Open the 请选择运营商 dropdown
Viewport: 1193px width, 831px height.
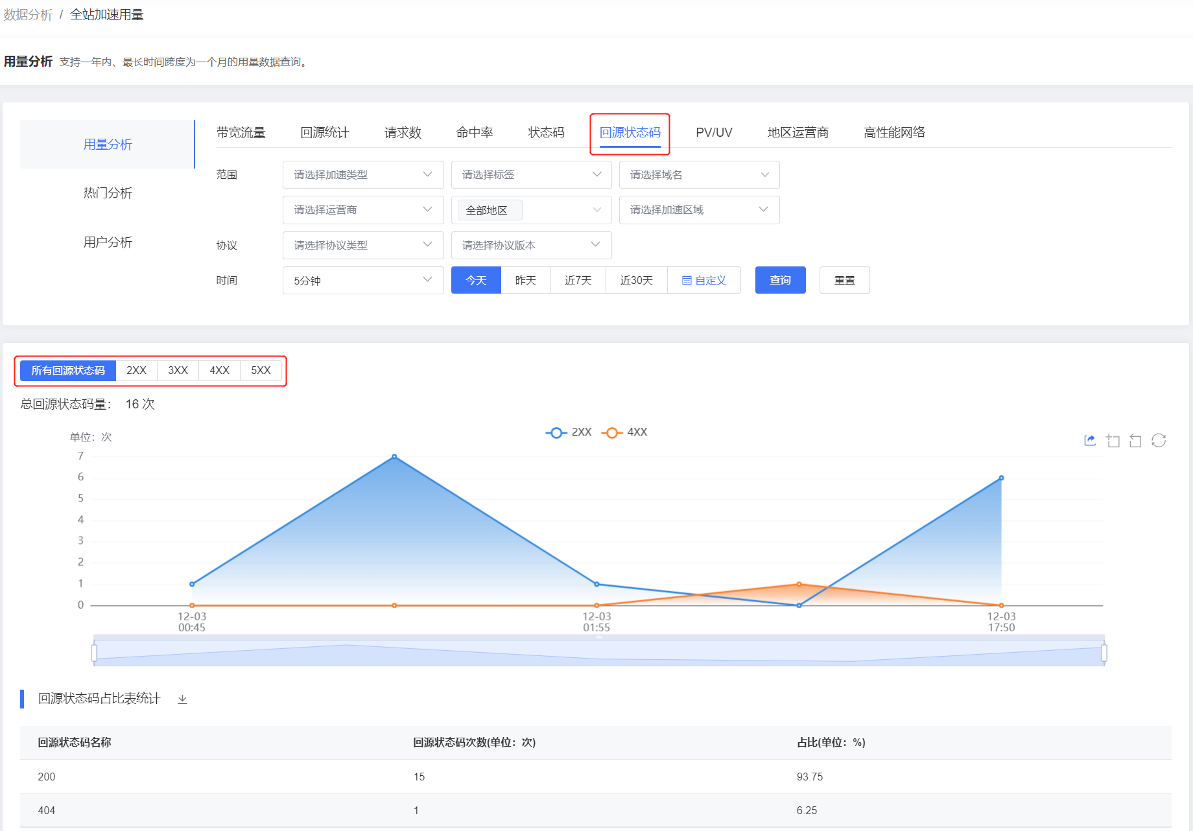point(363,209)
